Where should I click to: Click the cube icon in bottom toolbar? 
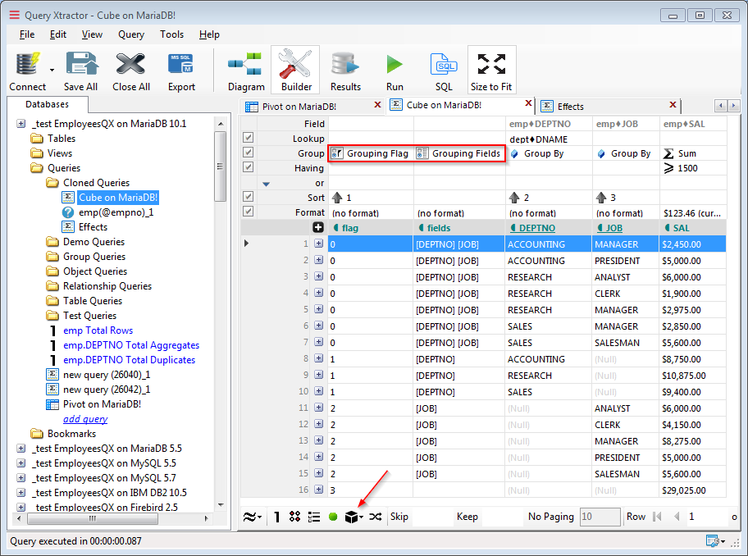353,517
